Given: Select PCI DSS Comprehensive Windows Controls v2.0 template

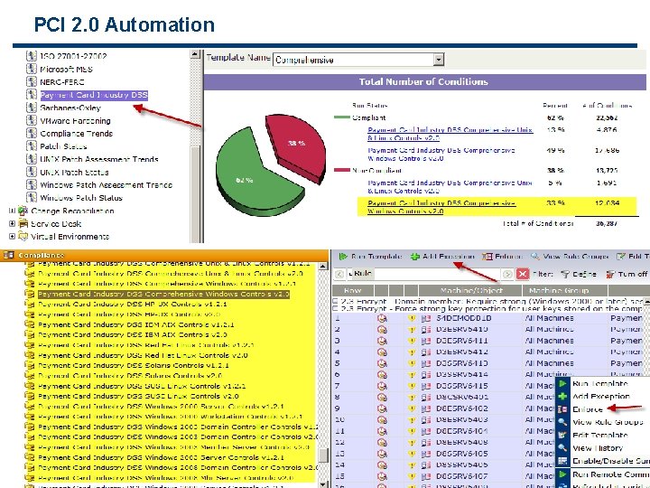Looking at the screenshot, I should [163, 294].
